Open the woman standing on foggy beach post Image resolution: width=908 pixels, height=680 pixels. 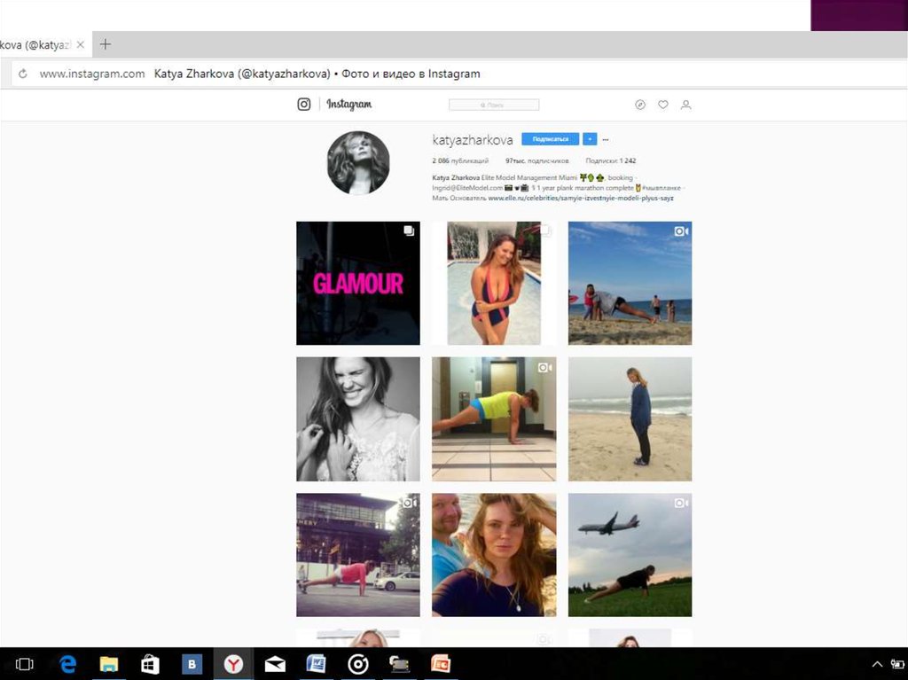(x=630, y=418)
